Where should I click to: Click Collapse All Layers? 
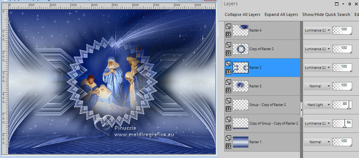pyautogui.click(x=243, y=14)
